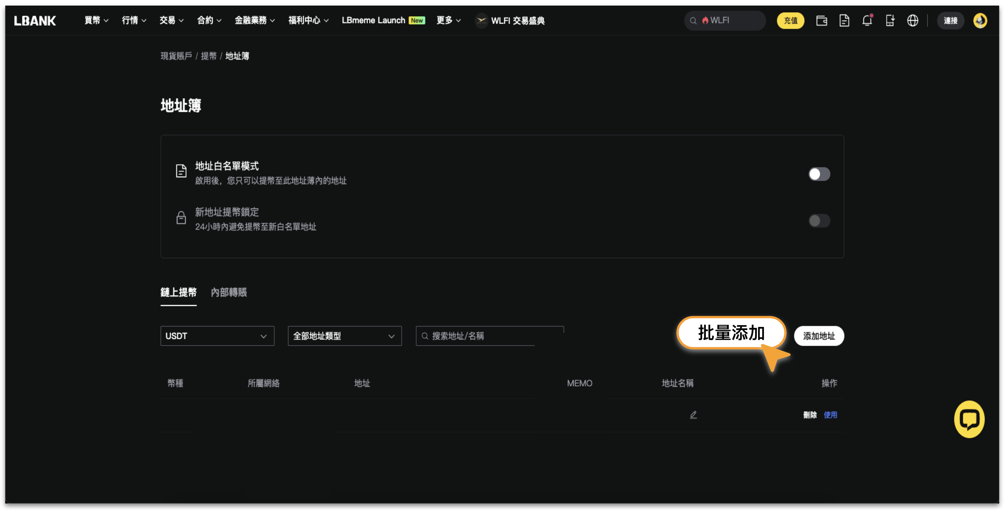1004x510 pixels.
Task: Click the user profile avatar
Action: [x=980, y=21]
